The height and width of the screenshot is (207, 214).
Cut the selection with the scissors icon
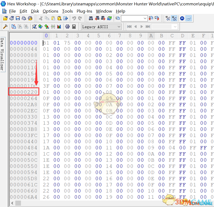[x=41, y=18]
